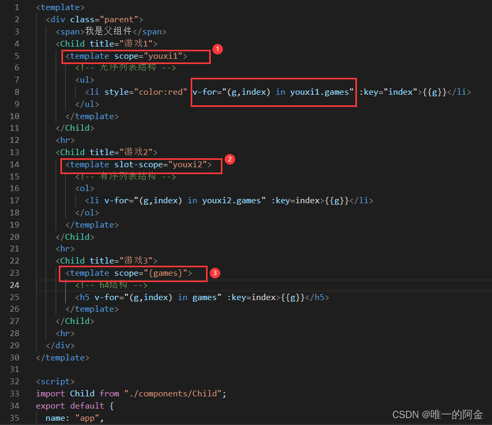Click the opening <ul> tag
The image size is (492, 425).
tap(85, 80)
